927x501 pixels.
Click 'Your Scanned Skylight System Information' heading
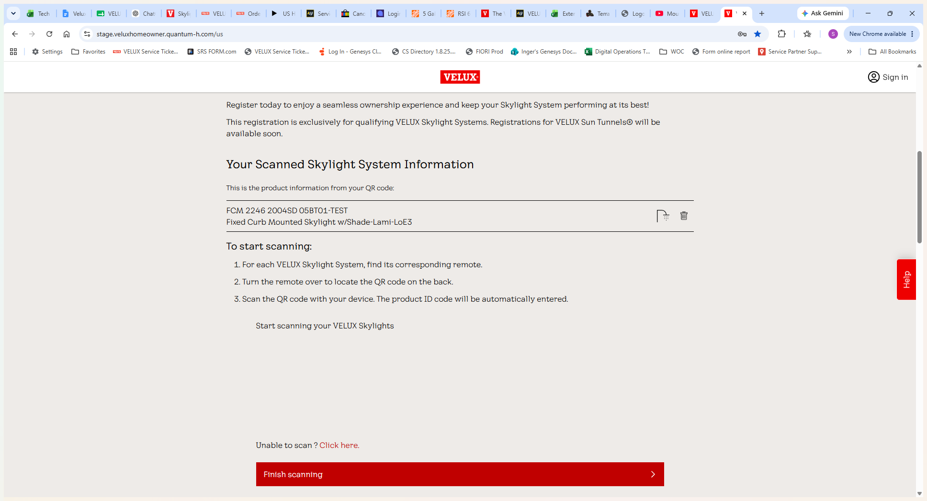(350, 164)
